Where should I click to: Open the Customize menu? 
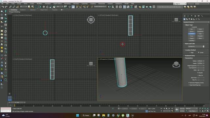(85, 4)
